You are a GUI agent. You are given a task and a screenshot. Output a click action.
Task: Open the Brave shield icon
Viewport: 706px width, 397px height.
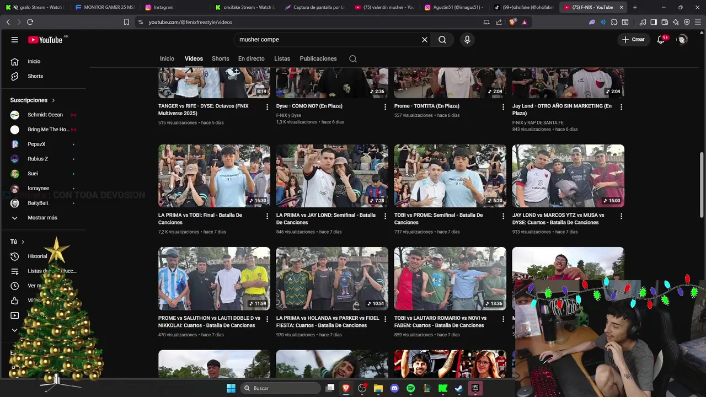[x=514, y=22]
